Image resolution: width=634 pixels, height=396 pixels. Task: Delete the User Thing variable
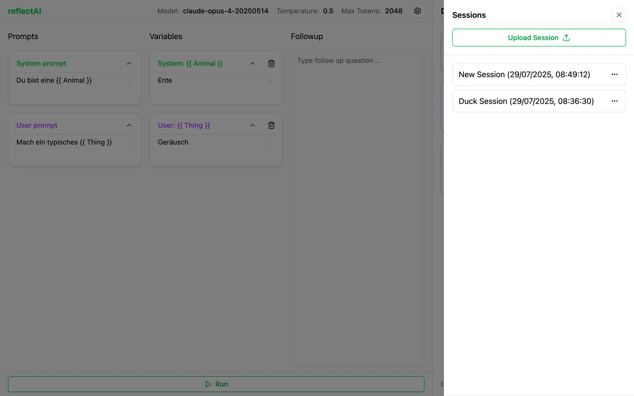[271, 125]
